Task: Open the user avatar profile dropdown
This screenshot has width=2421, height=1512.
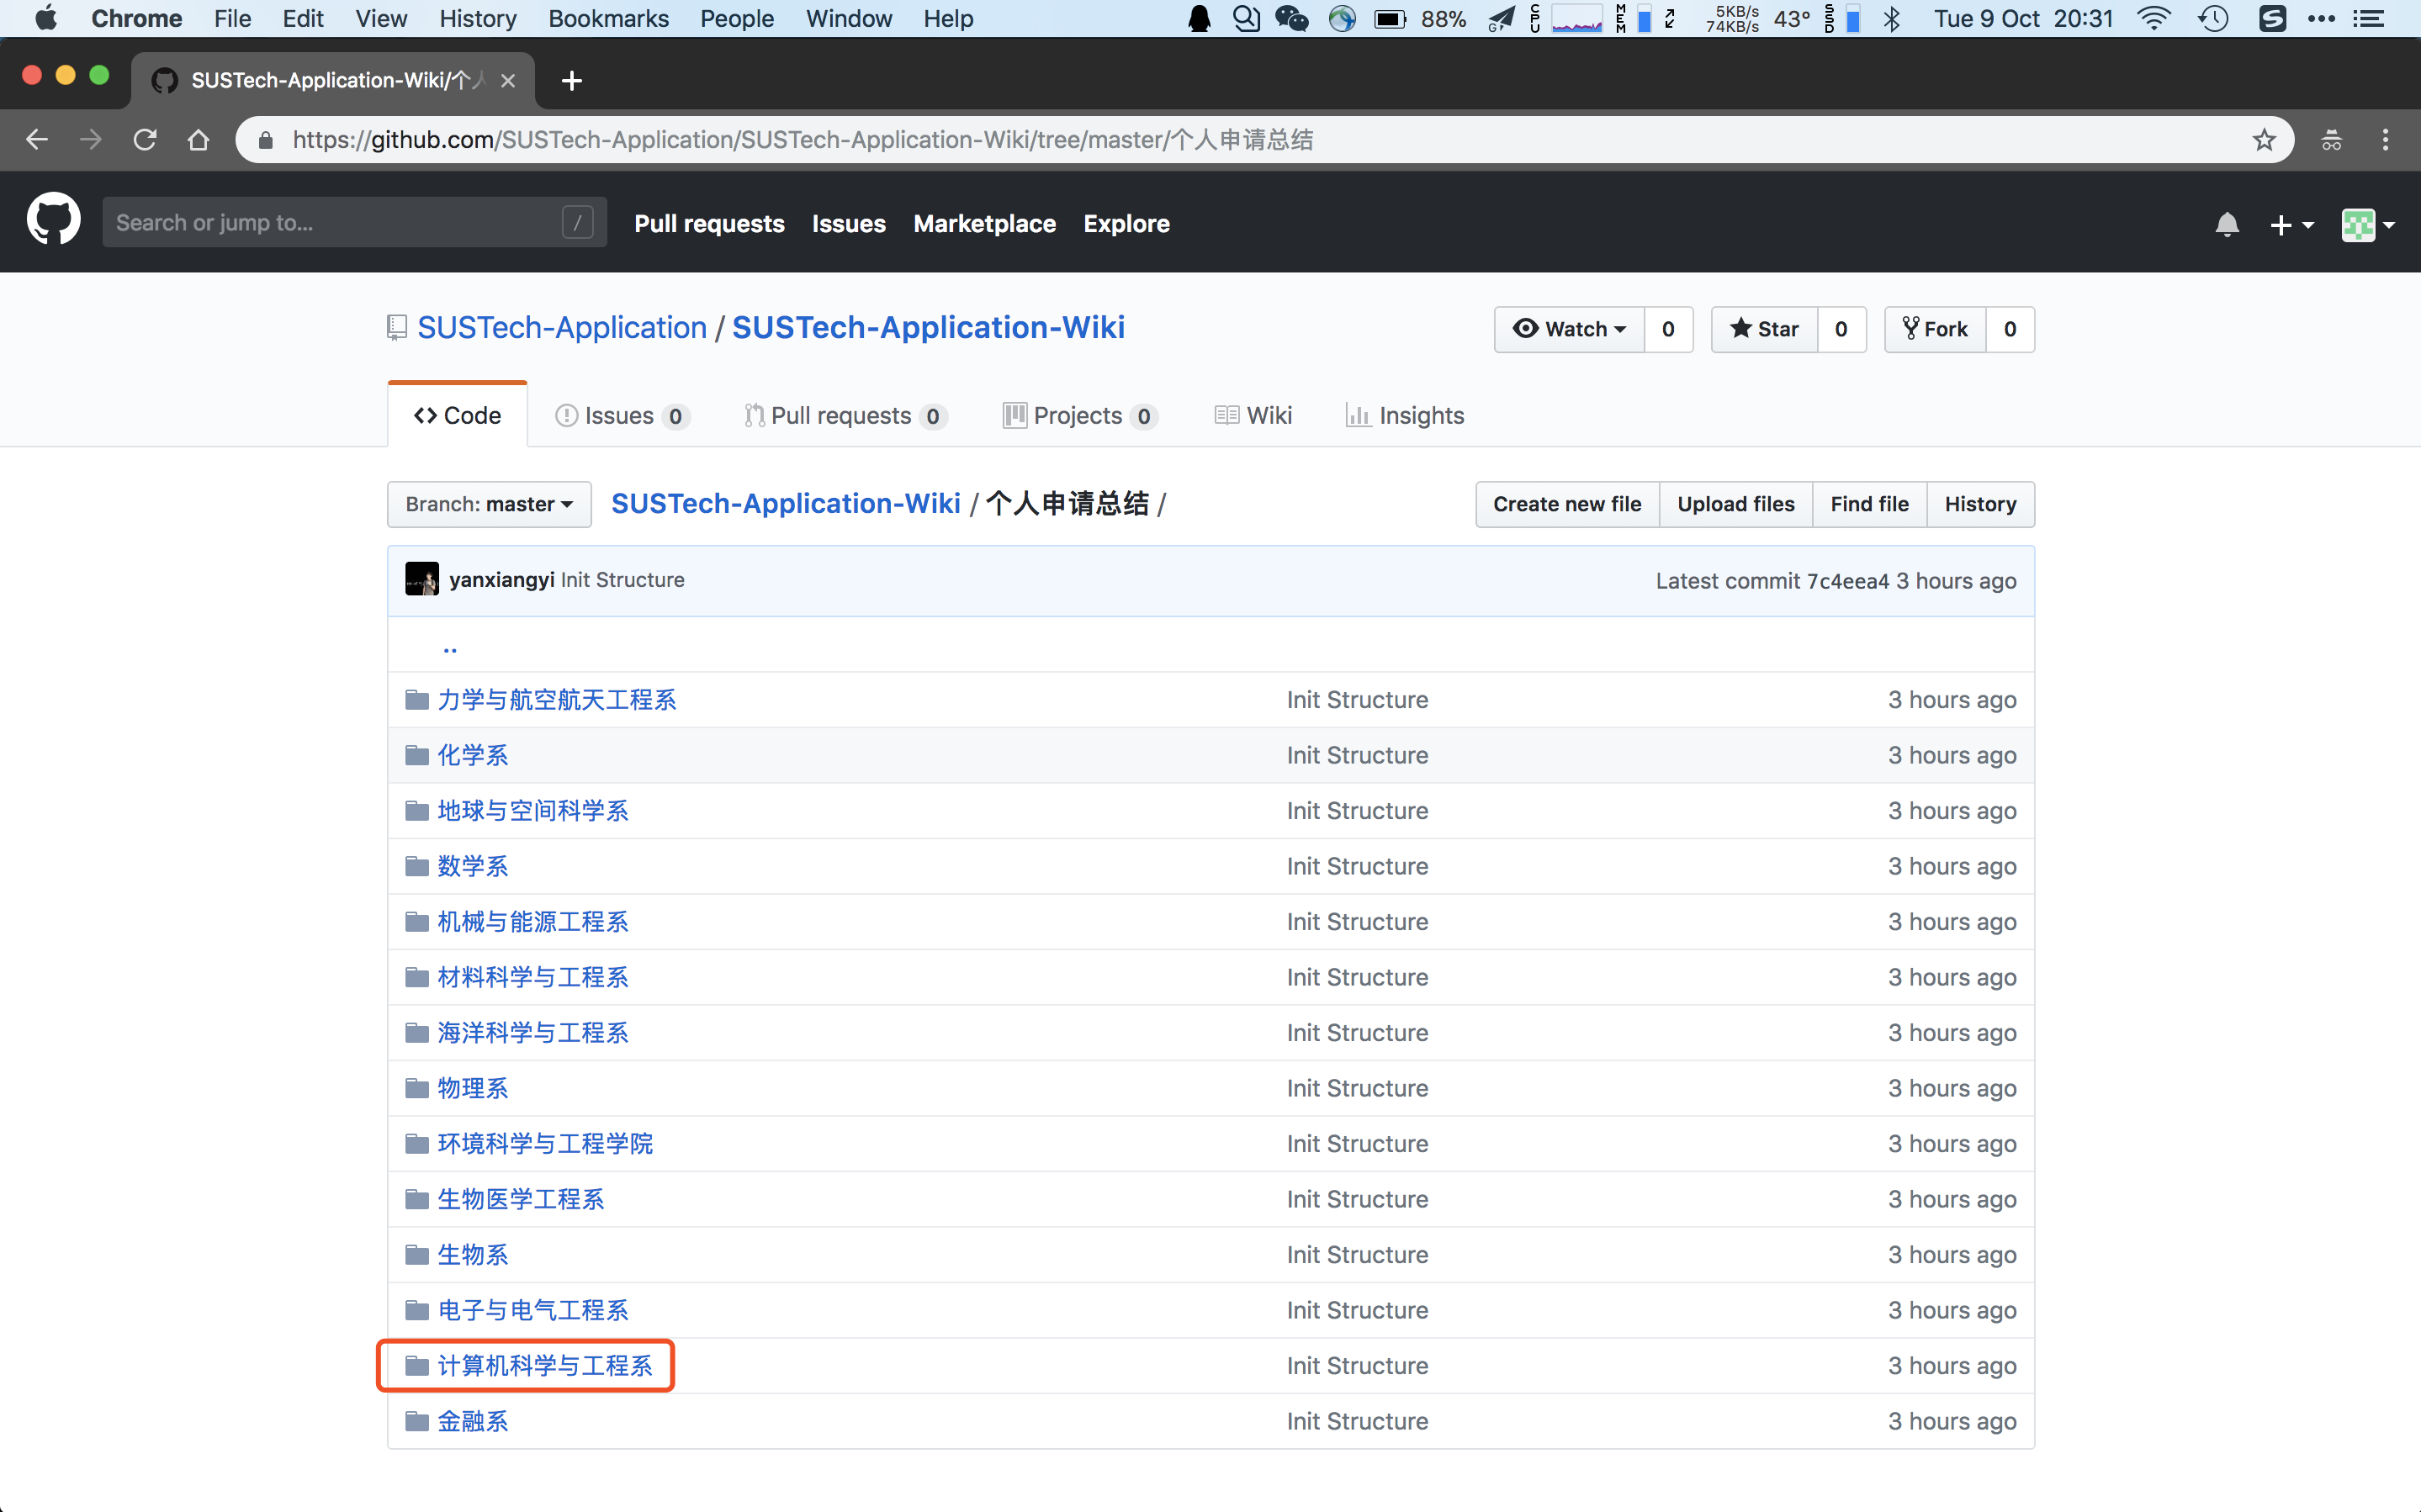Action: tap(2367, 225)
